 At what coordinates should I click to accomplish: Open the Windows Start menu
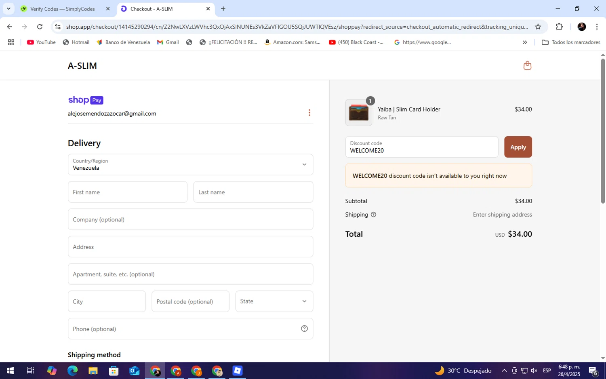pos(10,371)
